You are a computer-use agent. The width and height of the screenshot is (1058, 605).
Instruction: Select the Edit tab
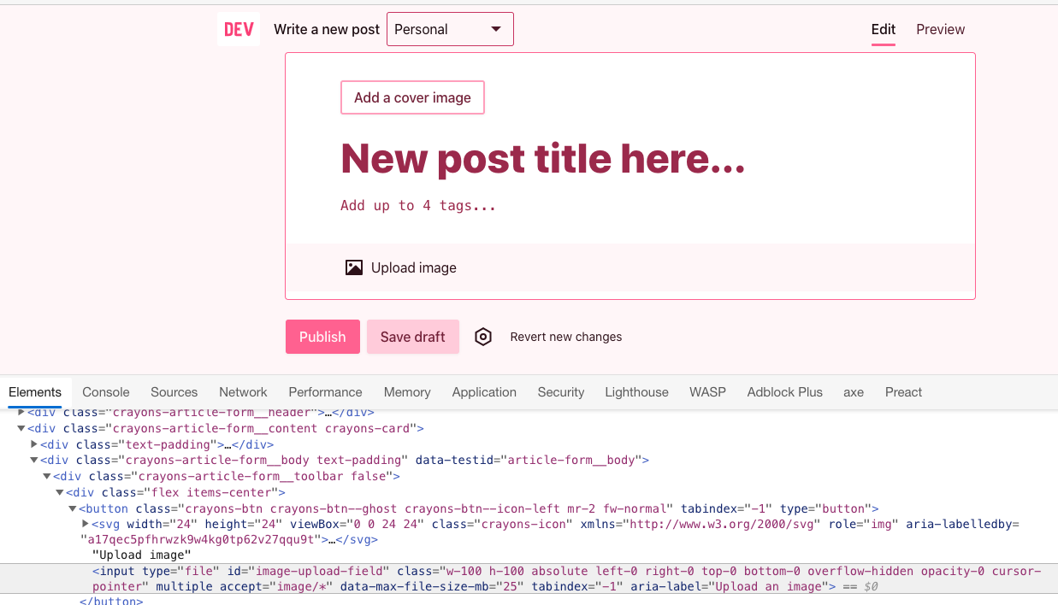[883, 28]
